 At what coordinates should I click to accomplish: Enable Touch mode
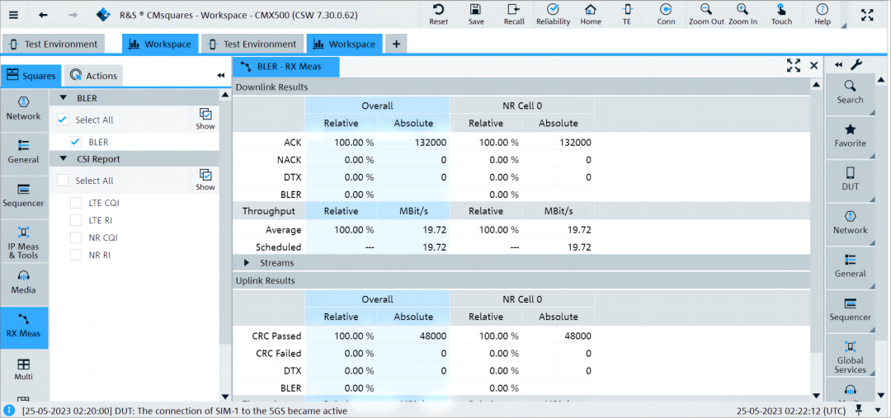(781, 13)
